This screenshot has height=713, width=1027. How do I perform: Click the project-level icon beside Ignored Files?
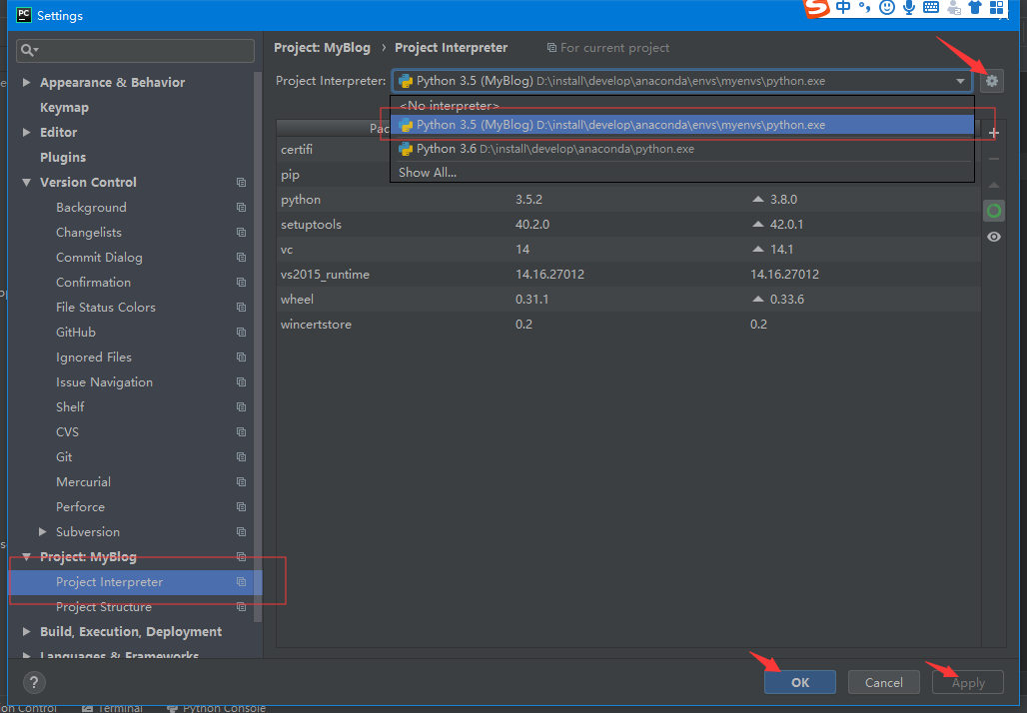[x=241, y=356]
